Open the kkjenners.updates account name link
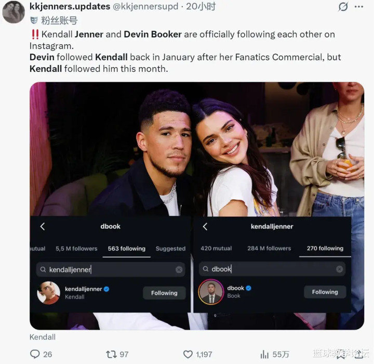The height and width of the screenshot is (364, 374). point(70,7)
